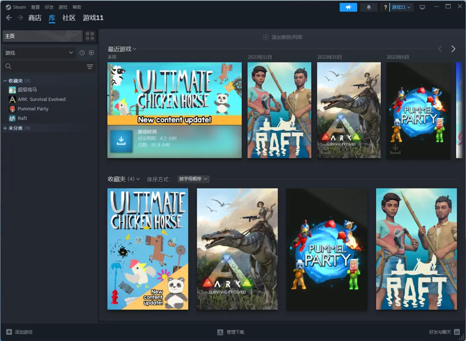Open ARK Survival Evolved in favorites shelf
Image resolution: width=466 pixels, height=341 pixels.
point(237,249)
